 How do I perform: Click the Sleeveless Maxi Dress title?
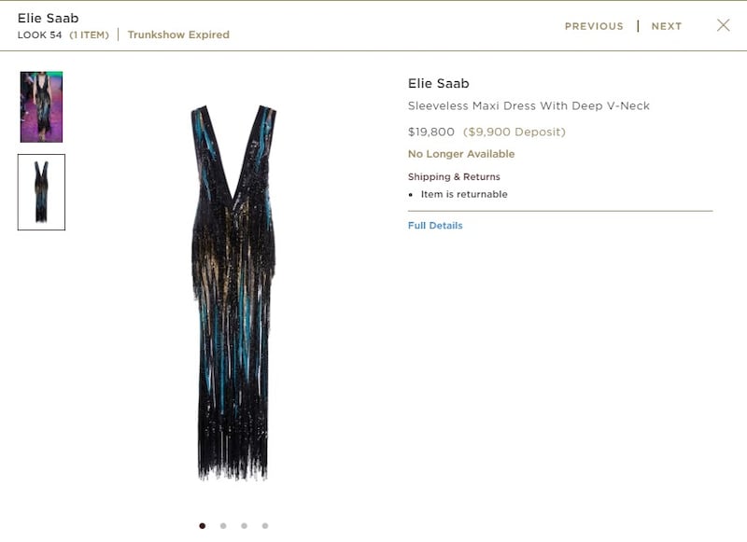point(529,105)
